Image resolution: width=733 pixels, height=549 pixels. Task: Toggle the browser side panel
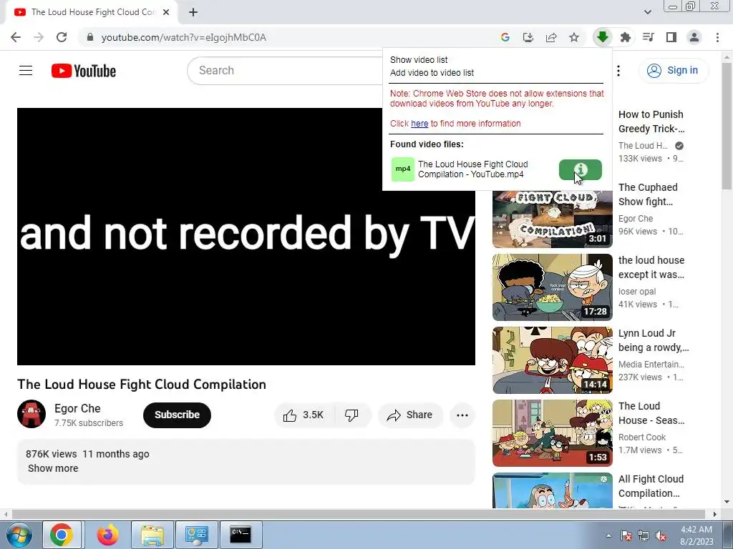point(671,37)
